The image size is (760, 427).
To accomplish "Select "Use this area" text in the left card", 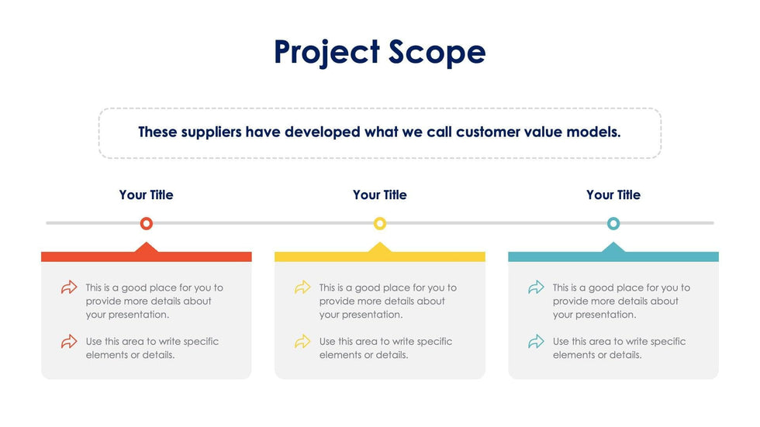I will tap(152, 348).
